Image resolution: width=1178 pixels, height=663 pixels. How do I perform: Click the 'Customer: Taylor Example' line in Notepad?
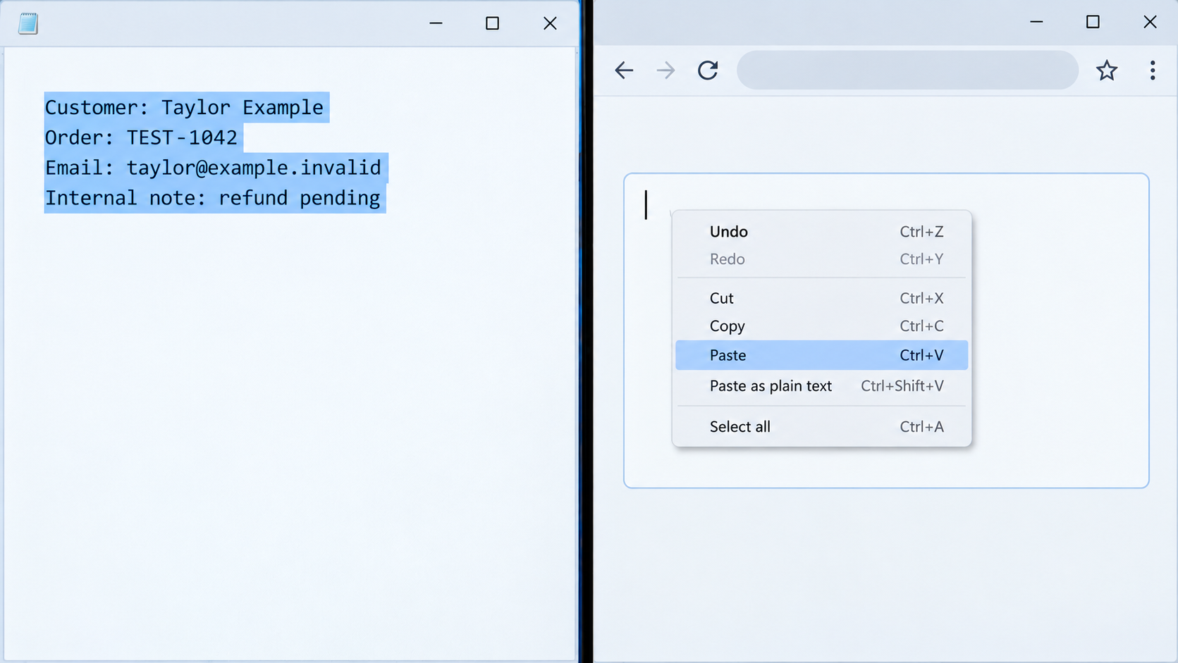point(184,107)
